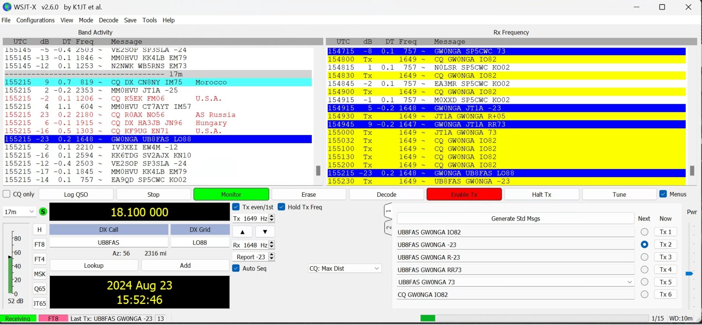Open the CQ: Max Dist dropdown

345,268
